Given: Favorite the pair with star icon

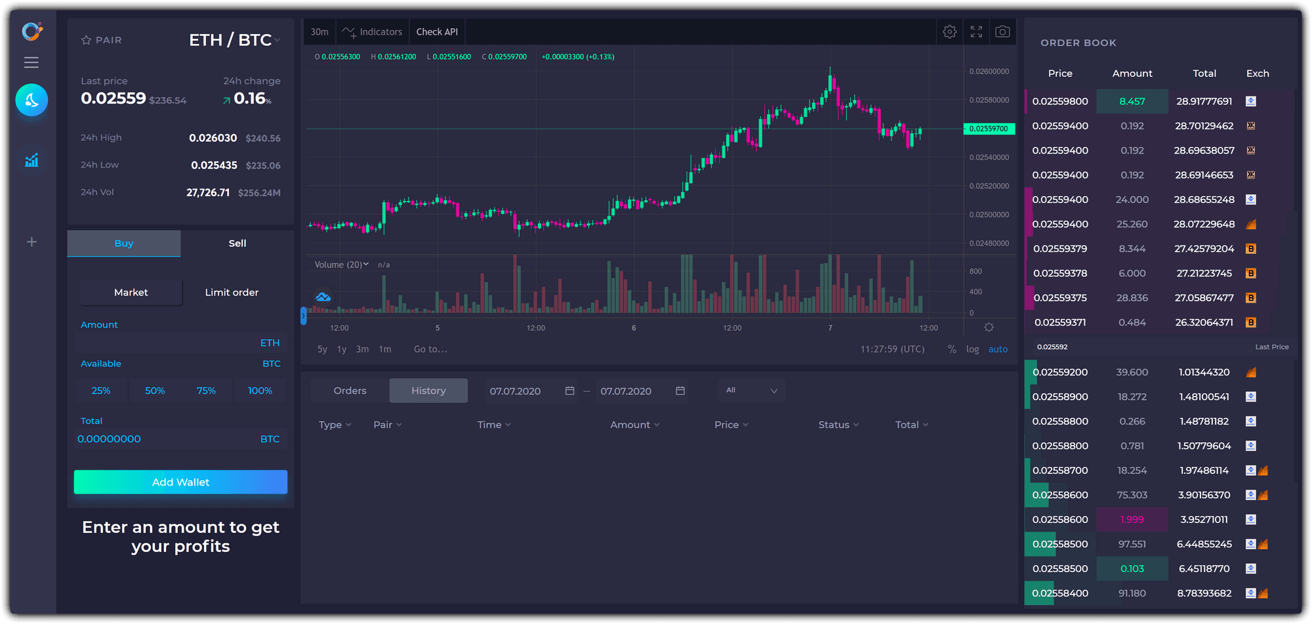Looking at the screenshot, I should point(86,40).
